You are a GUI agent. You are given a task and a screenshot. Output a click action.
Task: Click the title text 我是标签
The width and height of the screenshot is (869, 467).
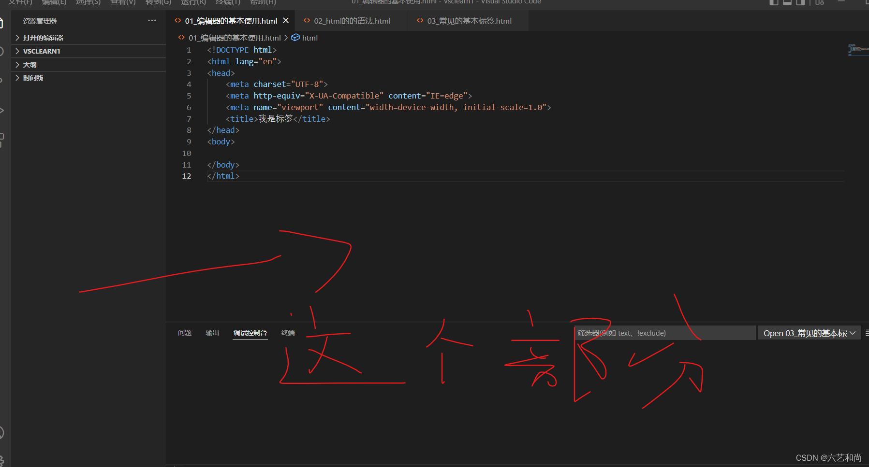276,119
